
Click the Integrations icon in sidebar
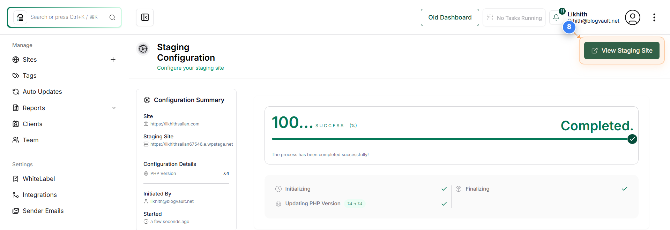pos(16,195)
